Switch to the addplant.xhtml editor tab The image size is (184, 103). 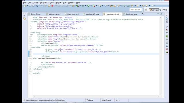click(53, 14)
